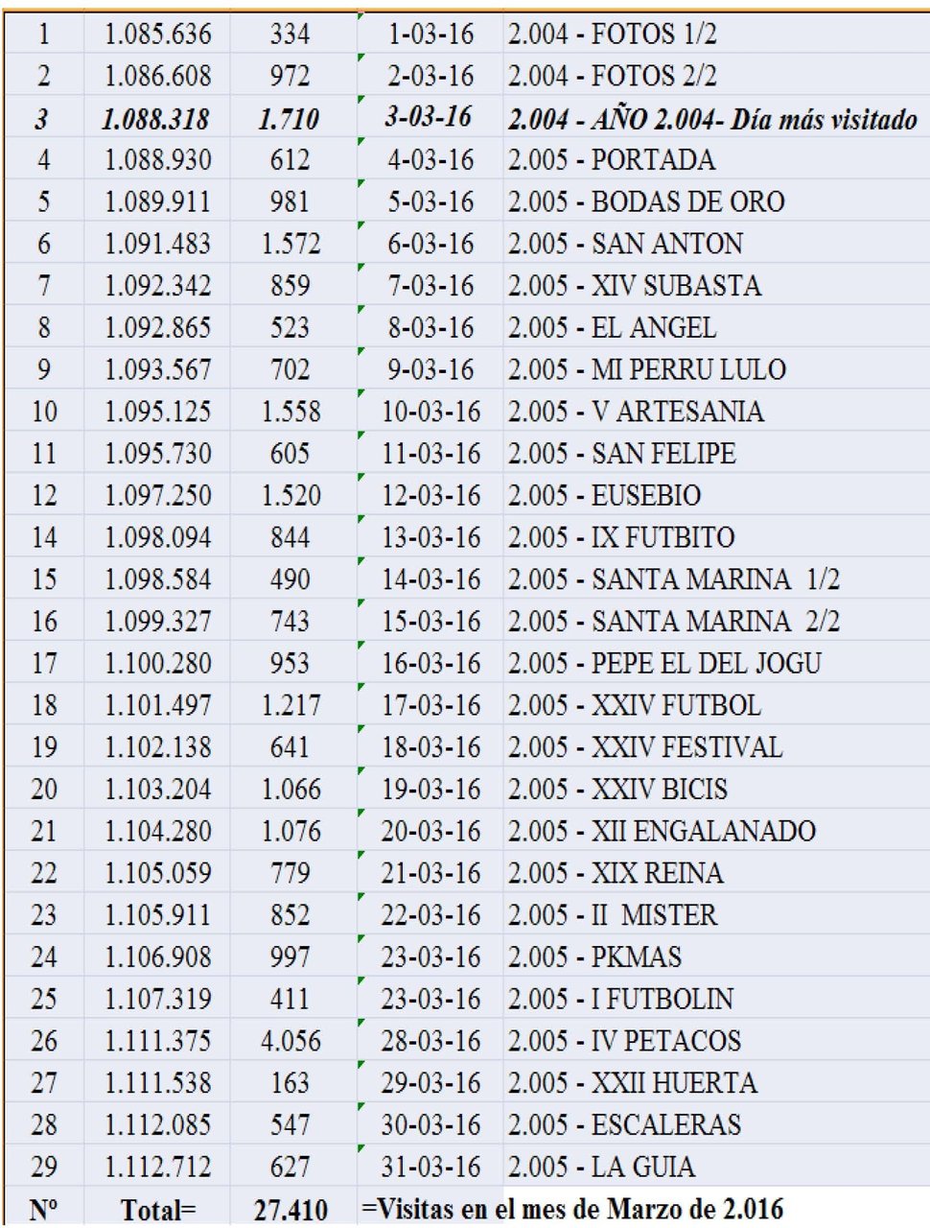Screen dimensions: 930x1228
Task: Click the counter value 1.100.280
Action: (157, 663)
